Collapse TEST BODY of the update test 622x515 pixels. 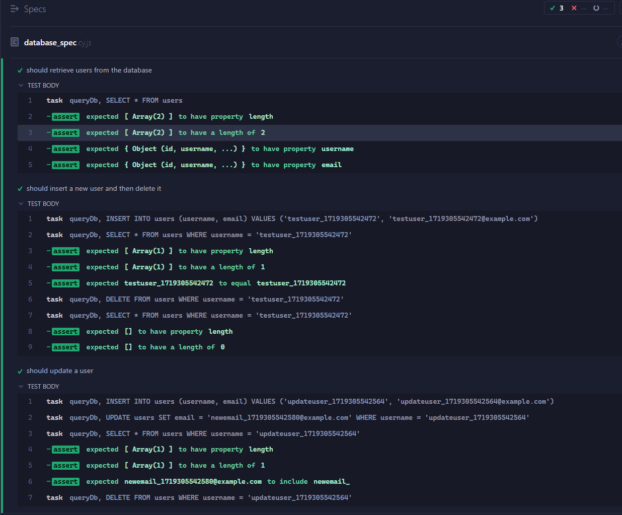[x=38, y=386]
